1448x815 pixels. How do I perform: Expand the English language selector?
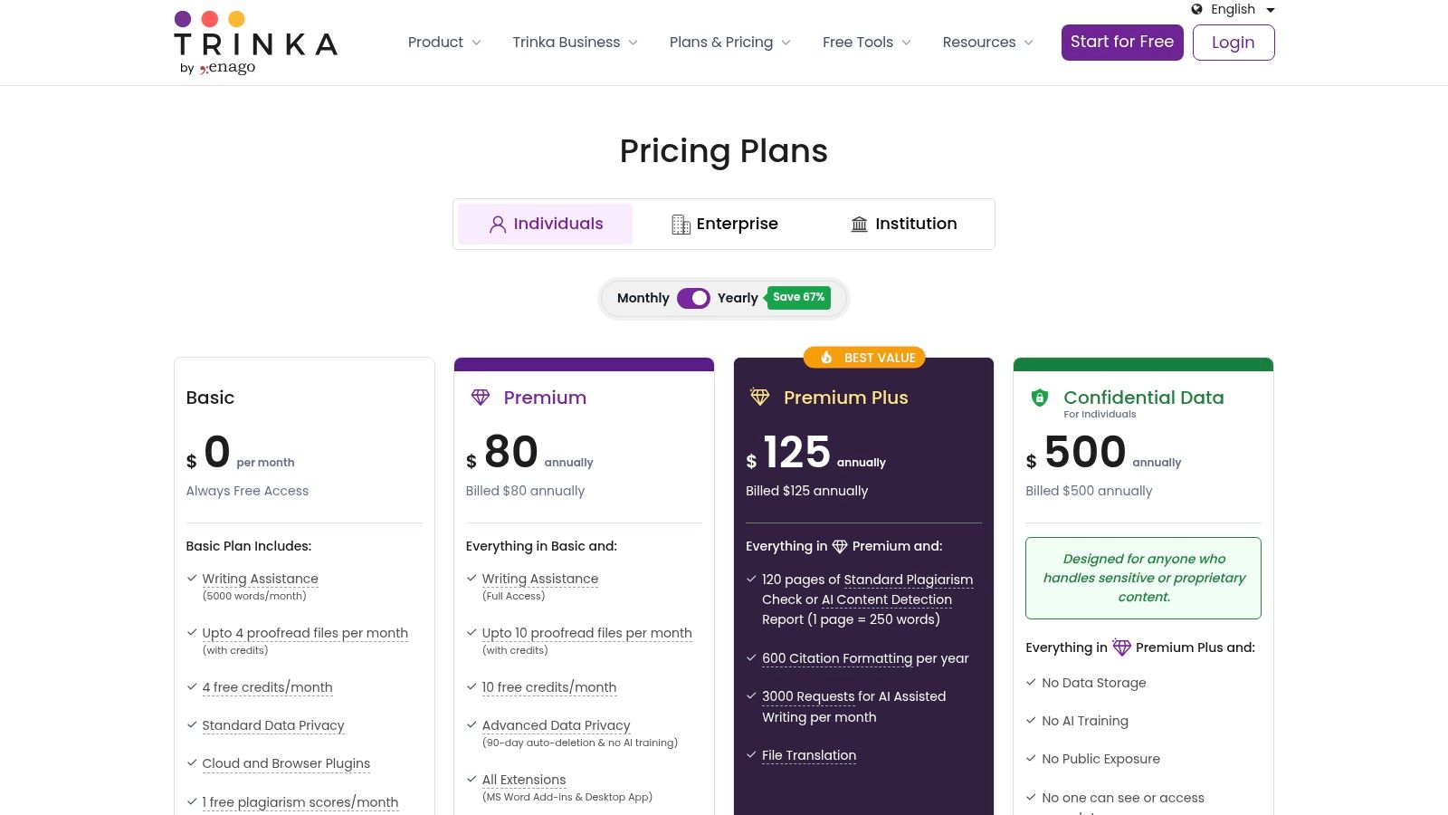pos(1234,9)
